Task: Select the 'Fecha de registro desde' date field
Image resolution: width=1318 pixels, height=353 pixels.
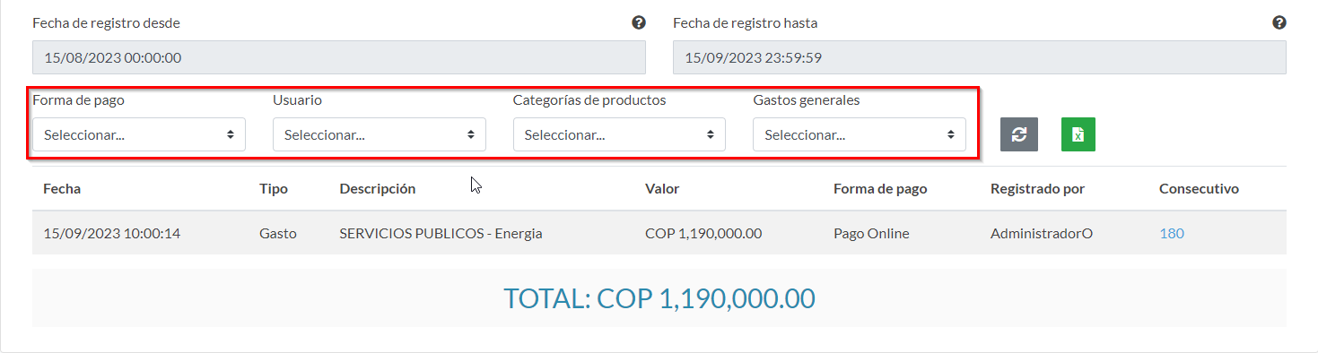Action: pyautogui.click(x=339, y=57)
